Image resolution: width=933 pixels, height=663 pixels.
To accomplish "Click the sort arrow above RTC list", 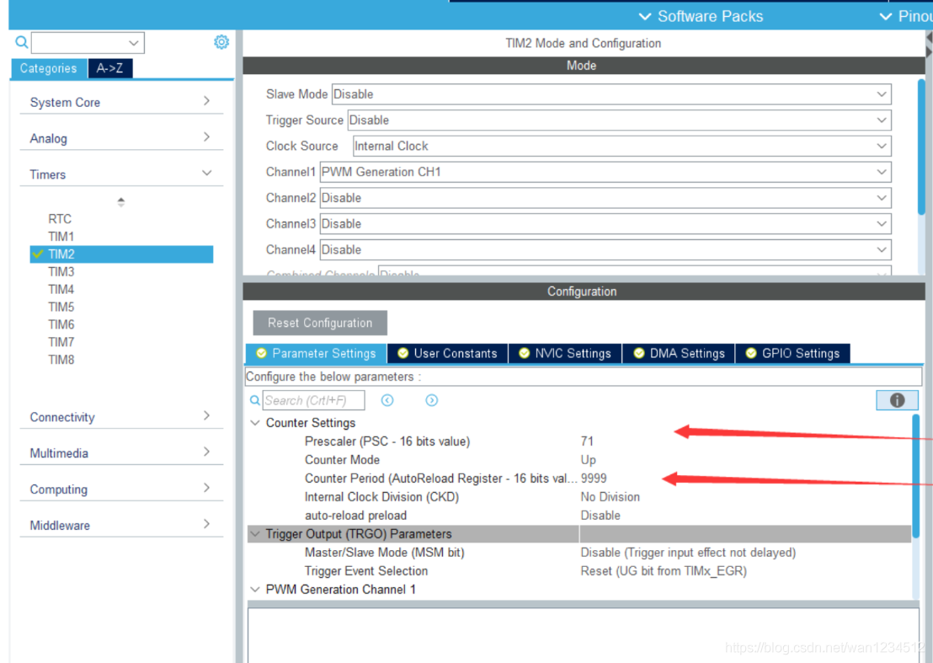I will pos(121,202).
